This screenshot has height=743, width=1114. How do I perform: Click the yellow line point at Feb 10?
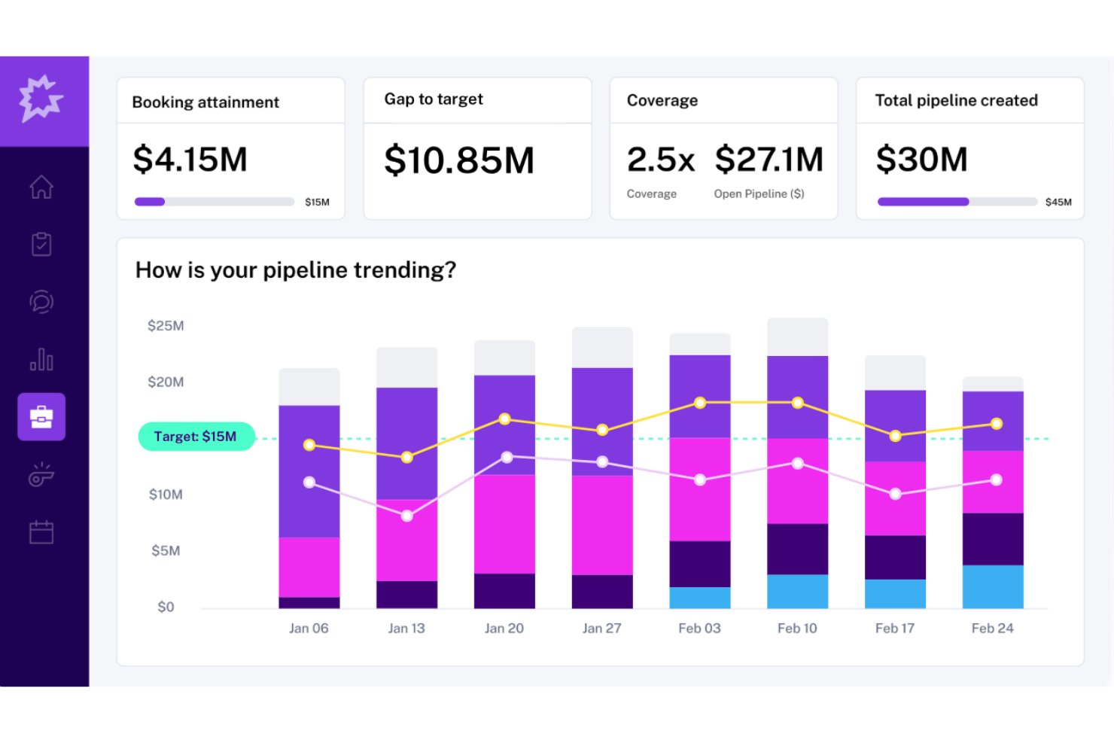click(798, 403)
